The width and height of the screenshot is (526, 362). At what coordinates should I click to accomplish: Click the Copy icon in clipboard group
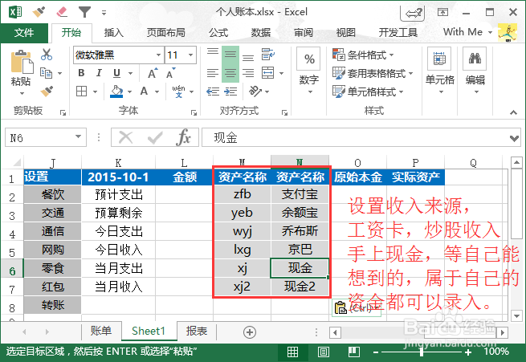[x=47, y=73]
